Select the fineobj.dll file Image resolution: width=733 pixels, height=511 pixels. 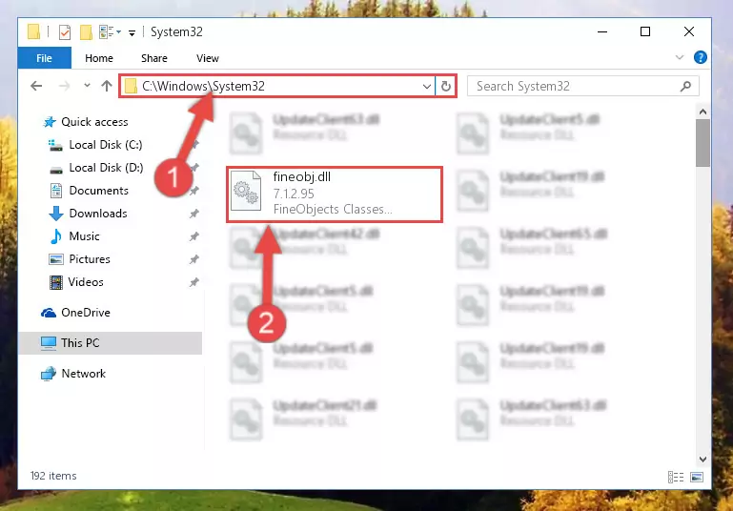(335, 194)
